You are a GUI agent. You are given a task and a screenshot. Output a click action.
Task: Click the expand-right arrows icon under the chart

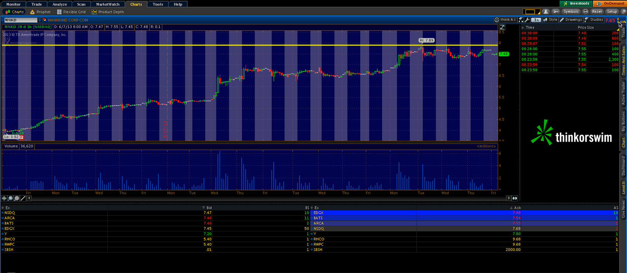pos(515,198)
